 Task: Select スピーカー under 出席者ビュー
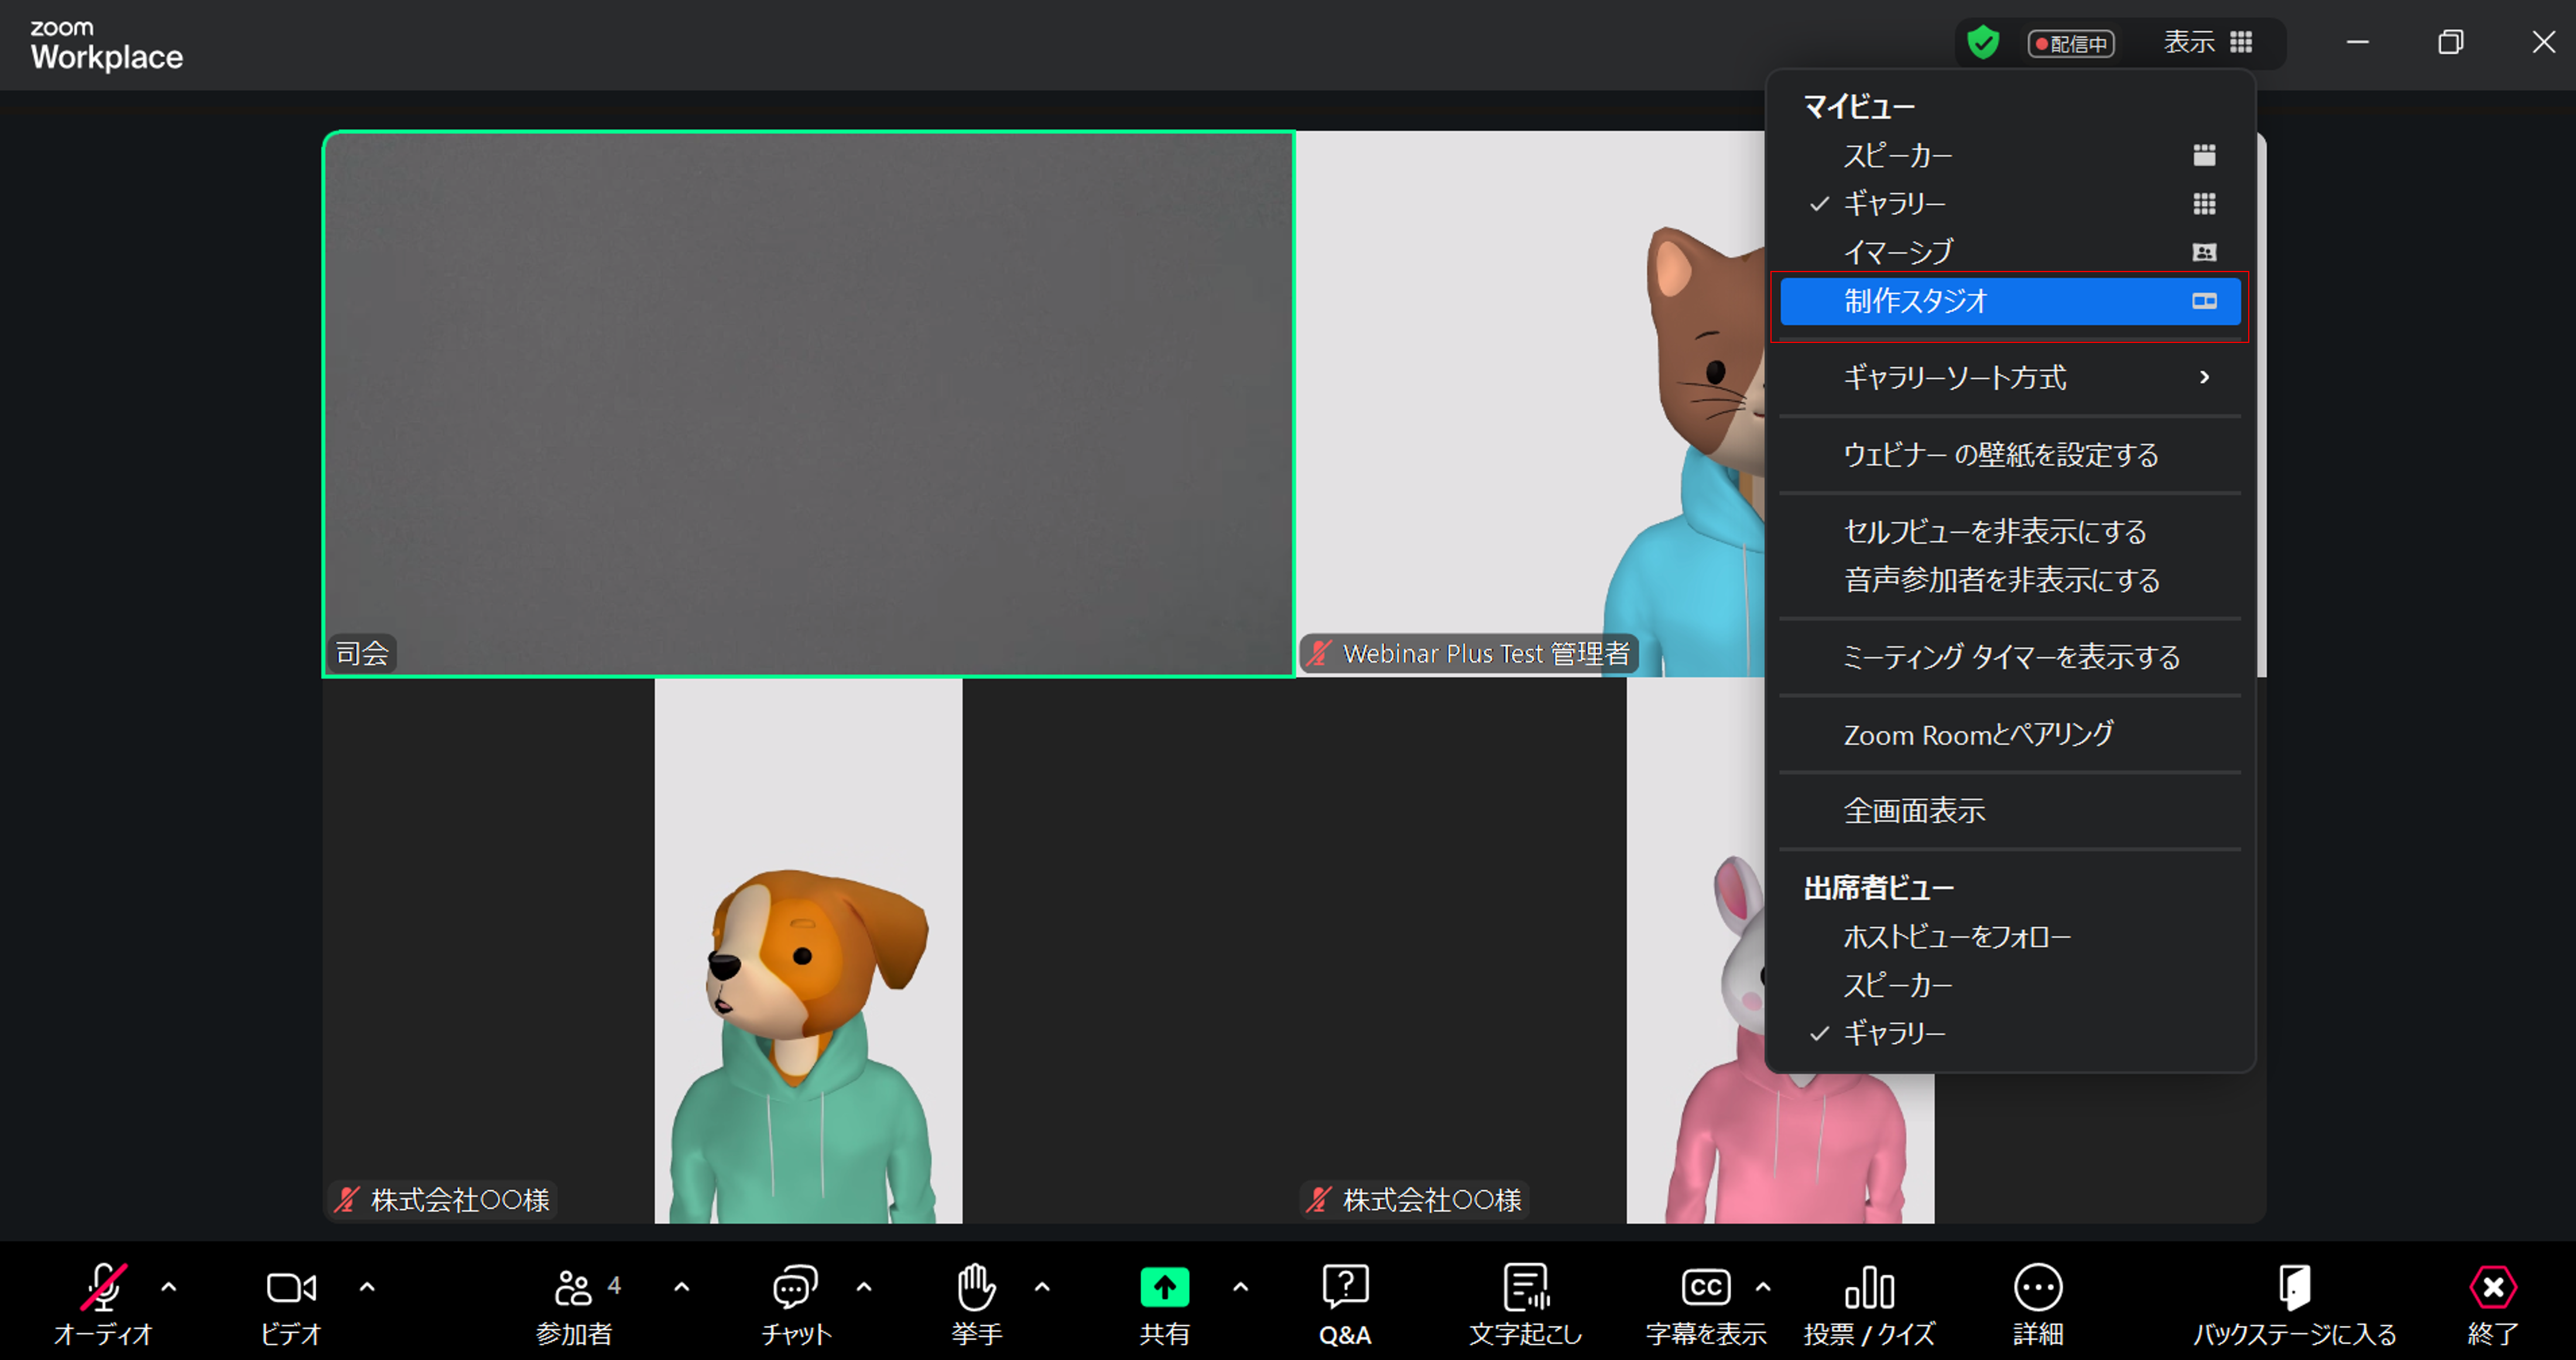coord(2010,985)
